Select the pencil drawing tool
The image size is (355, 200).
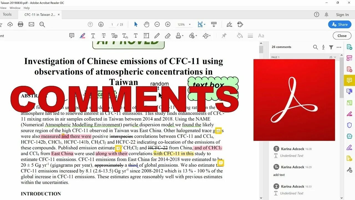pyautogui.click(x=157, y=36)
